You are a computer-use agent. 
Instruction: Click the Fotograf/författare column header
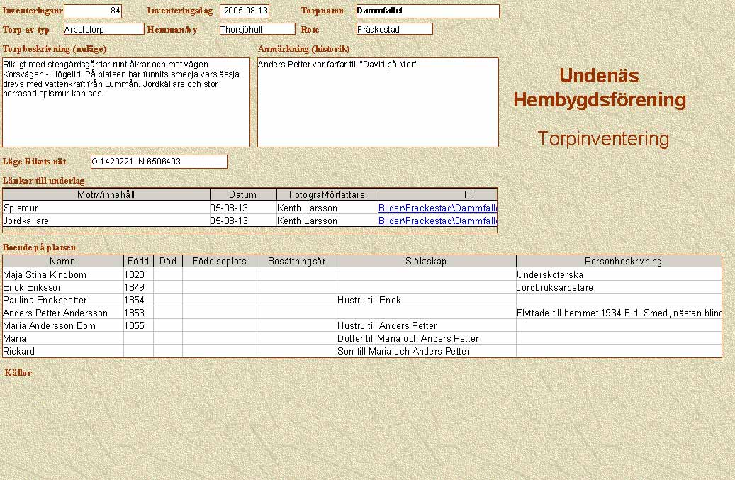[327, 195]
